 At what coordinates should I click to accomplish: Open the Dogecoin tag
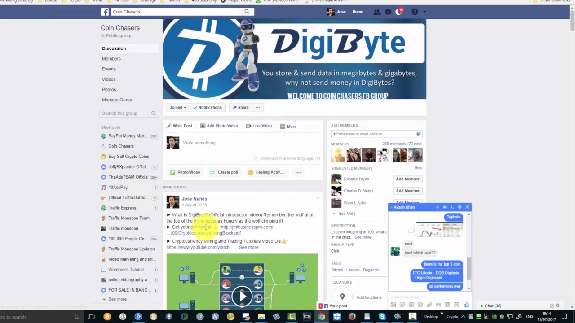(371, 270)
